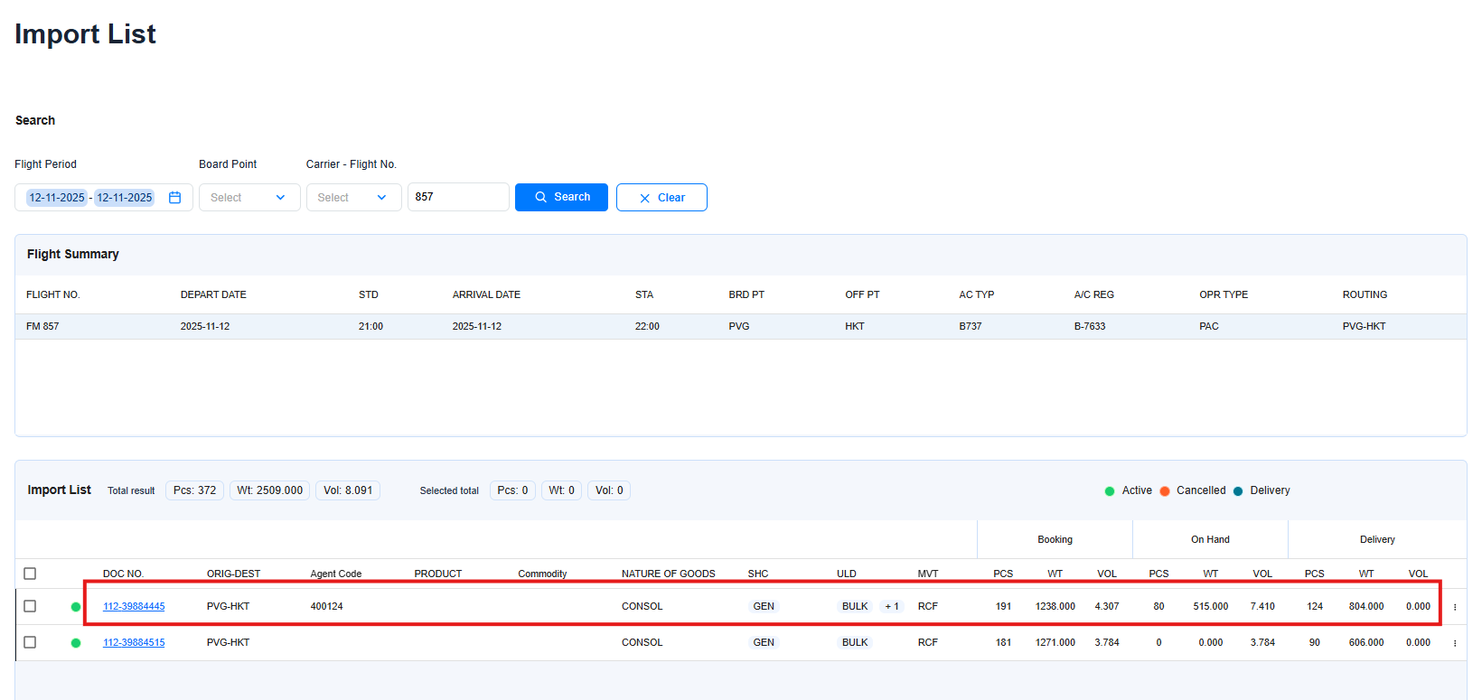This screenshot has width=1482, height=700.
Task: Open document link 112-39884445
Action: pyautogui.click(x=134, y=607)
